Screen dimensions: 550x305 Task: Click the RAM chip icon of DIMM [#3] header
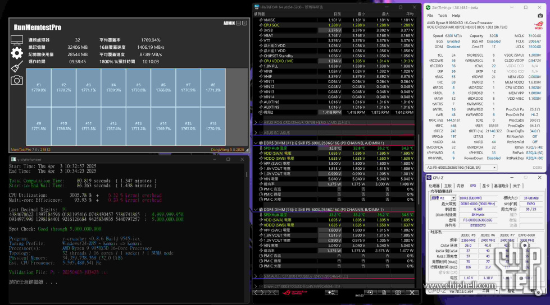pyautogui.click(x=261, y=209)
